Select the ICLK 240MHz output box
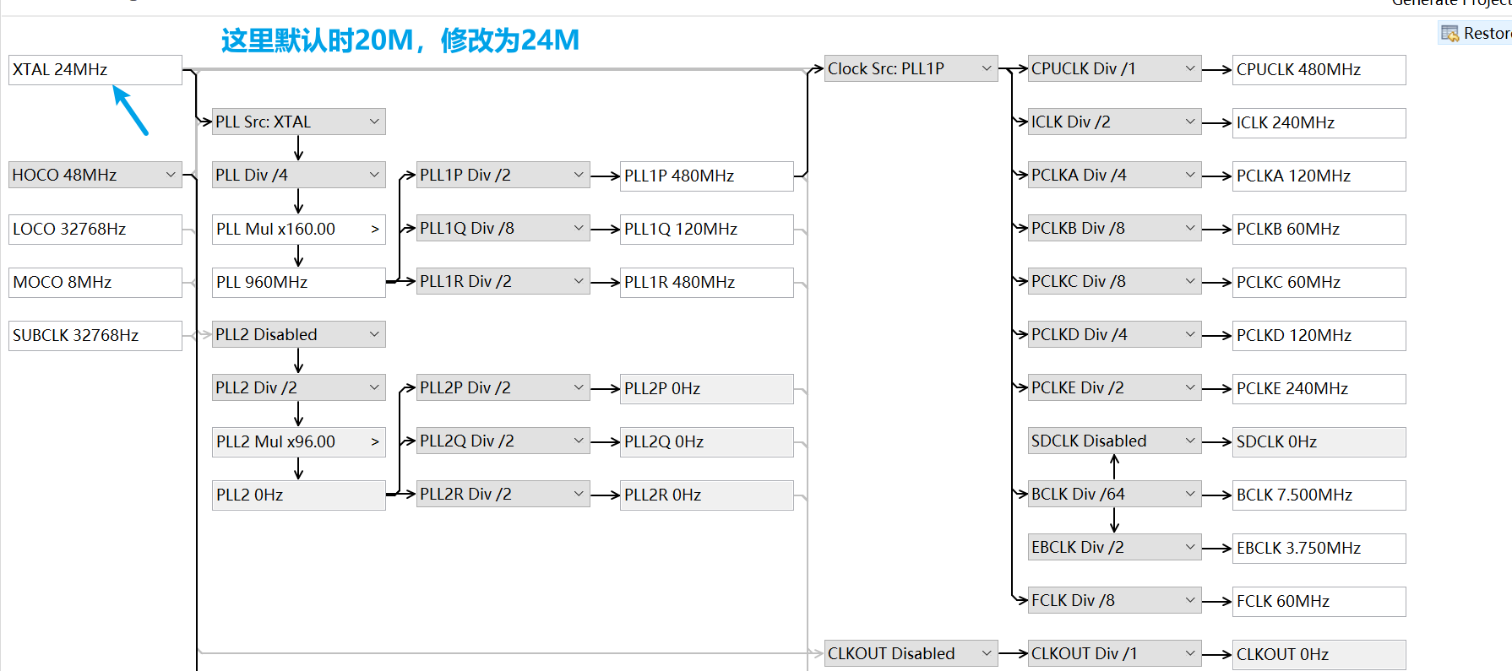Screen dimensions: 1512x671 1319,123
